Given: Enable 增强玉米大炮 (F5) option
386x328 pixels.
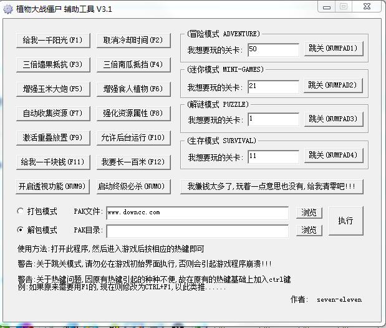Looking at the screenshot, I should pyautogui.click(x=52, y=89).
